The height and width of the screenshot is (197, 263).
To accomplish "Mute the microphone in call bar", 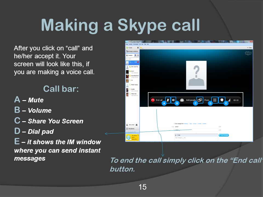I will 168,100.
